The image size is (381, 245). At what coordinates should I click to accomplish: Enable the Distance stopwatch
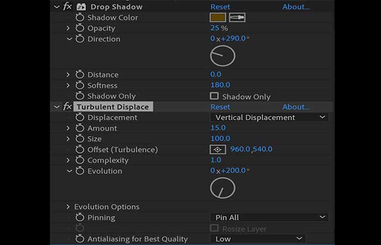point(79,75)
